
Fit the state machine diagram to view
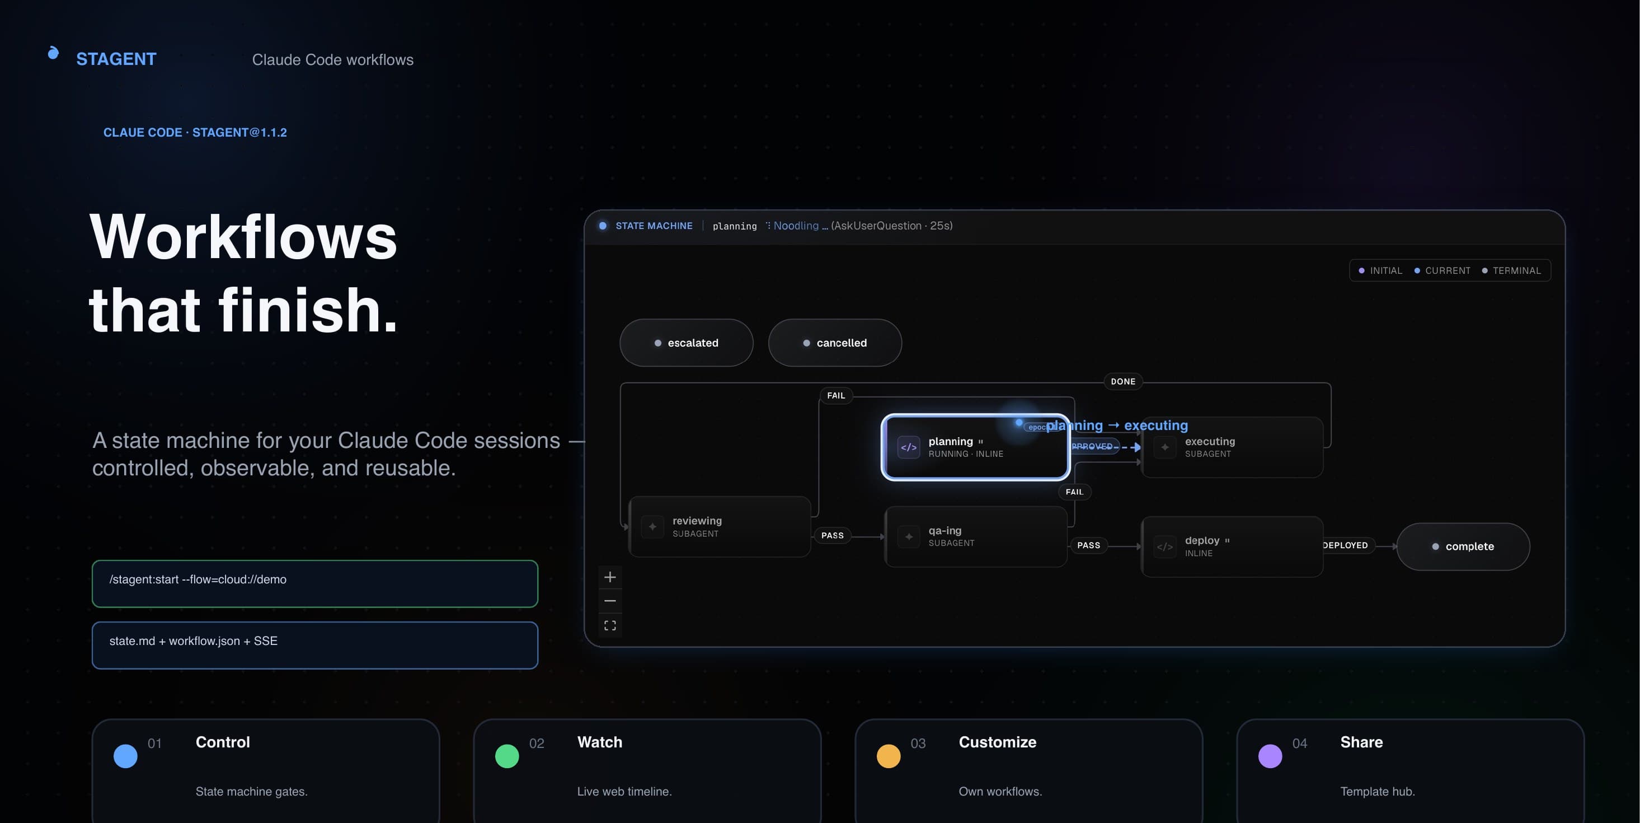610,625
